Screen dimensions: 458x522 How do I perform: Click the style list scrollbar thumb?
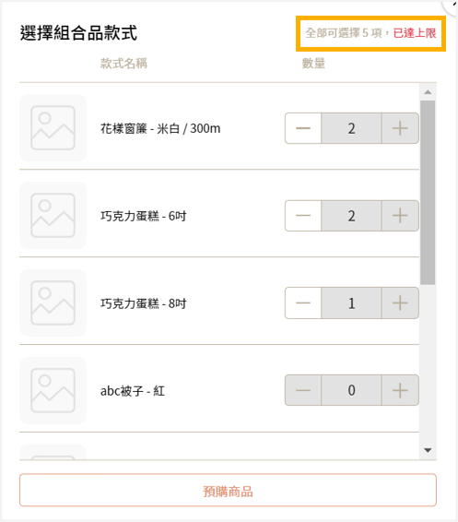pos(428,193)
